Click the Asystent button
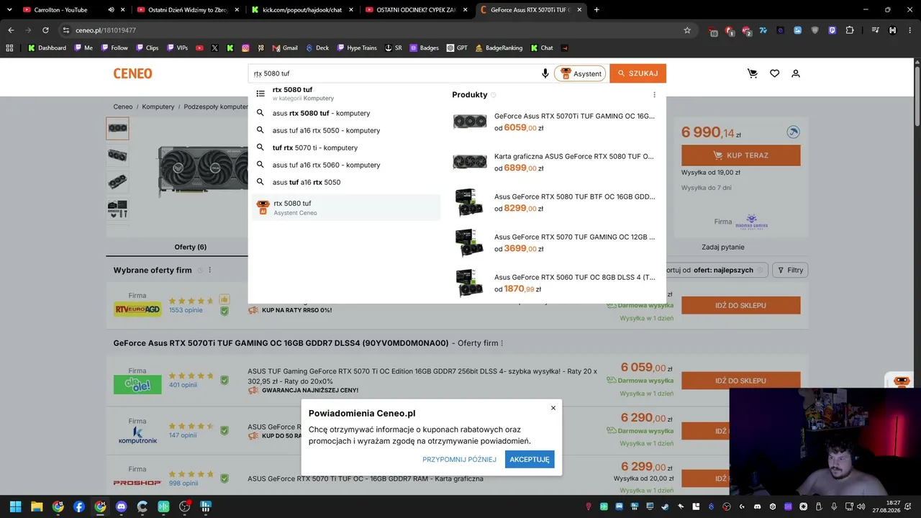 click(580, 73)
